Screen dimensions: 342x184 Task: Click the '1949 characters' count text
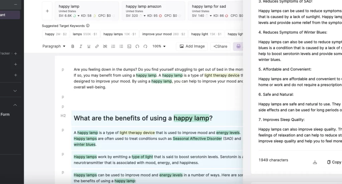pos(273,160)
